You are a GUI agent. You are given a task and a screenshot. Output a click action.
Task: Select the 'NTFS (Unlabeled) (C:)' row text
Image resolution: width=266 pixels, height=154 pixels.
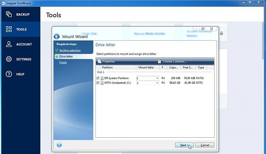tap(118, 83)
